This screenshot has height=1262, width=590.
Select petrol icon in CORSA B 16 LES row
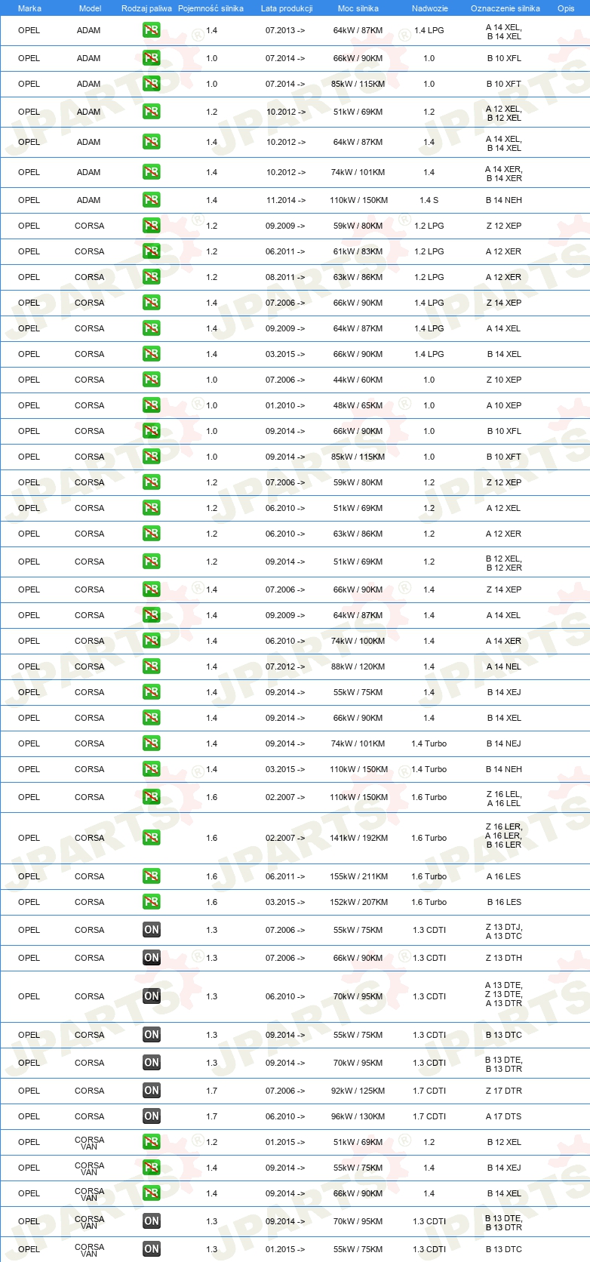point(152,902)
